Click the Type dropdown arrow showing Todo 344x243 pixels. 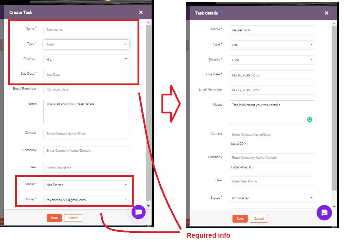tap(125, 44)
